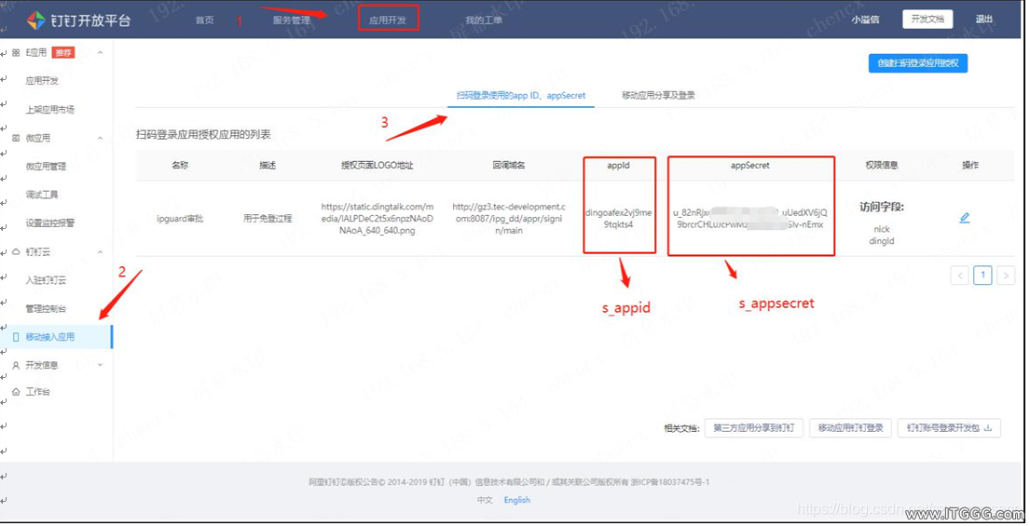1030x526 pixels.
Task: Click the phone icon beside 移动接入应用
Action: coord(16,337)
